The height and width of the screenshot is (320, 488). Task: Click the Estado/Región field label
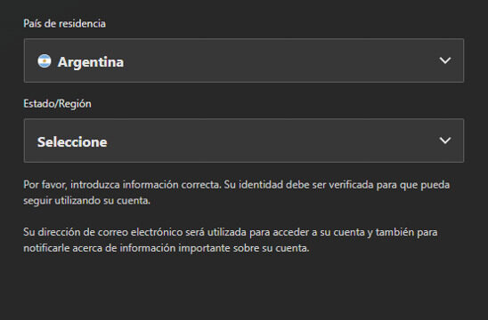(x=57, y=104)
